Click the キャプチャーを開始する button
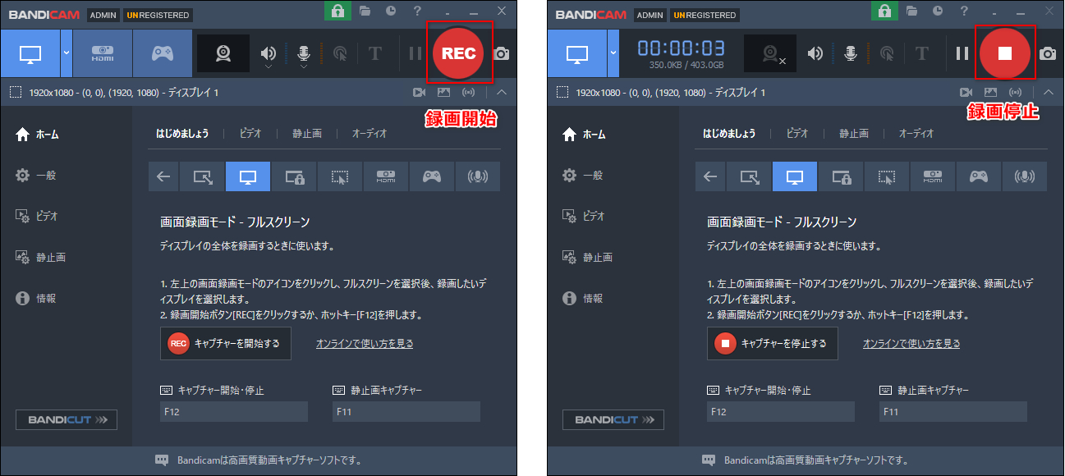The width and height of the screenshot is (1065, 476). (226, 343)
